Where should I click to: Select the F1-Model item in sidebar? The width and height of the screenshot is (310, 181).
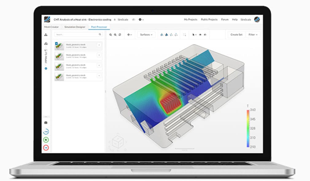click(46, 56)
